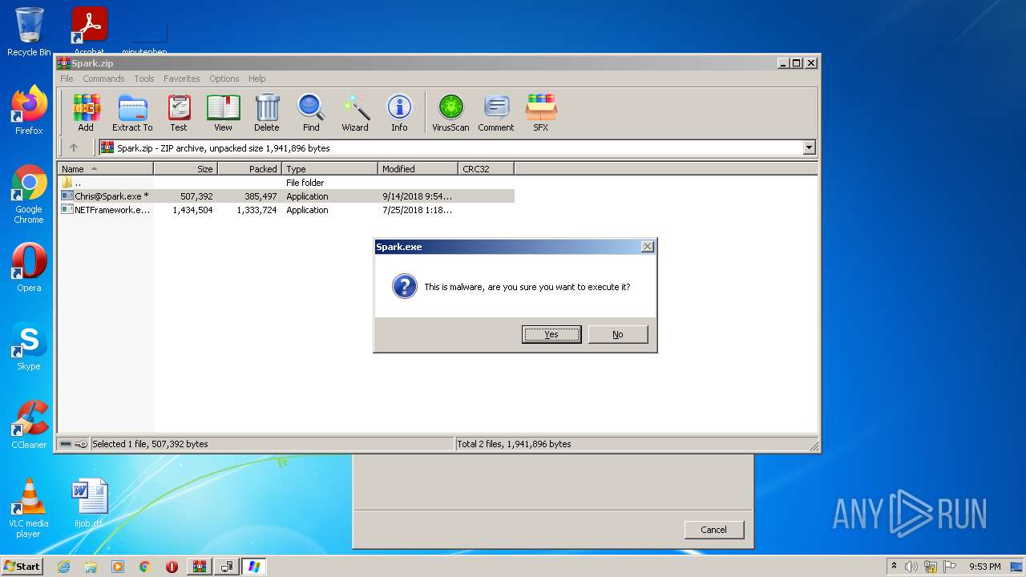Select the parent folder '..' row
1026x577 pixels.
tap(286, 183)
